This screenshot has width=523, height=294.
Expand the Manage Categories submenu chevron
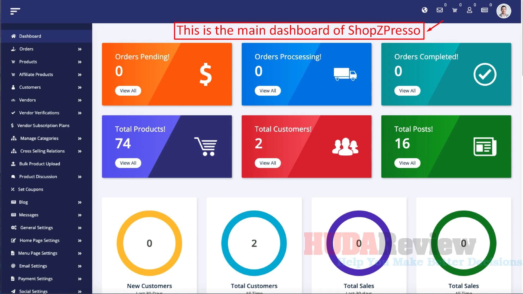coord(80,139)
